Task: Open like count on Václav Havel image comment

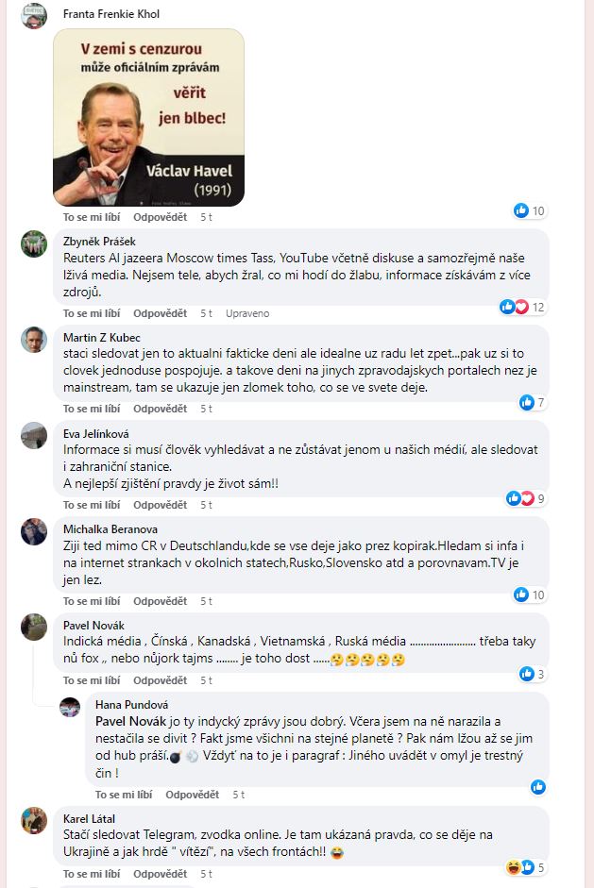Action: 529,210
